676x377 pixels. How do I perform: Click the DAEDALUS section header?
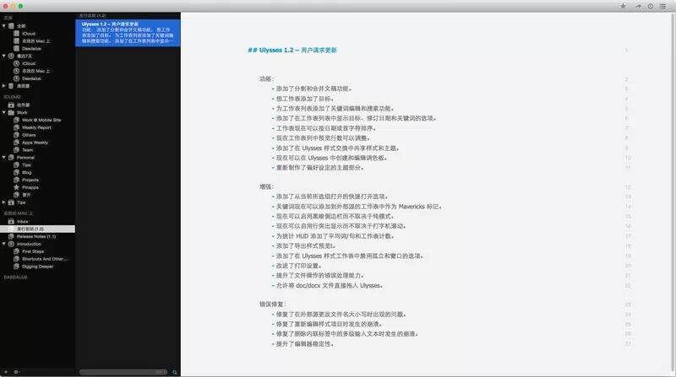click(15, 277)
